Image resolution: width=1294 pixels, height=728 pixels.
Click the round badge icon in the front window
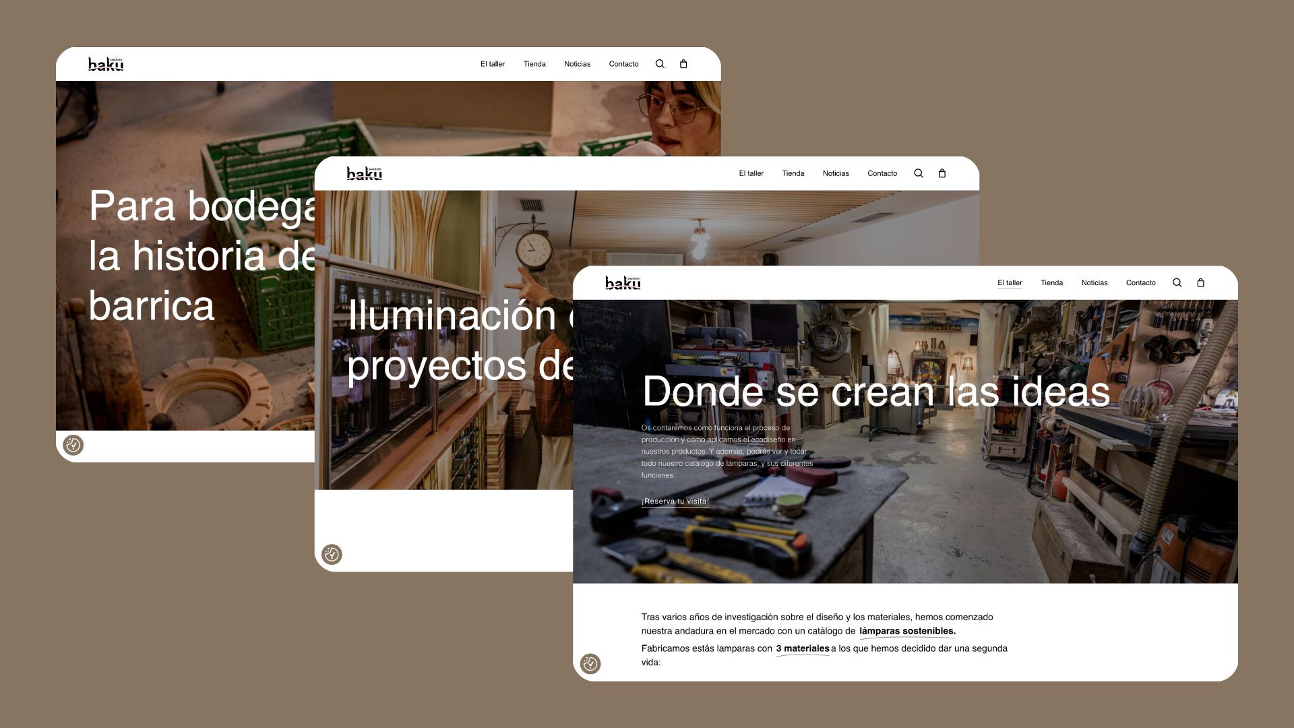(x=590, y=664)
